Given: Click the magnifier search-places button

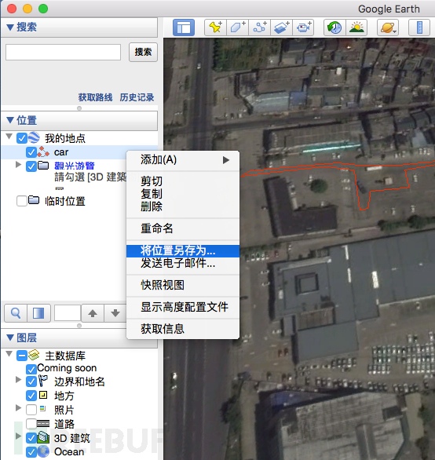Looking at the screenshot, I should tap(16, 313).
